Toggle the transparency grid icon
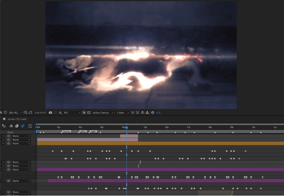 pyautogui.click(x=89, y=112)
